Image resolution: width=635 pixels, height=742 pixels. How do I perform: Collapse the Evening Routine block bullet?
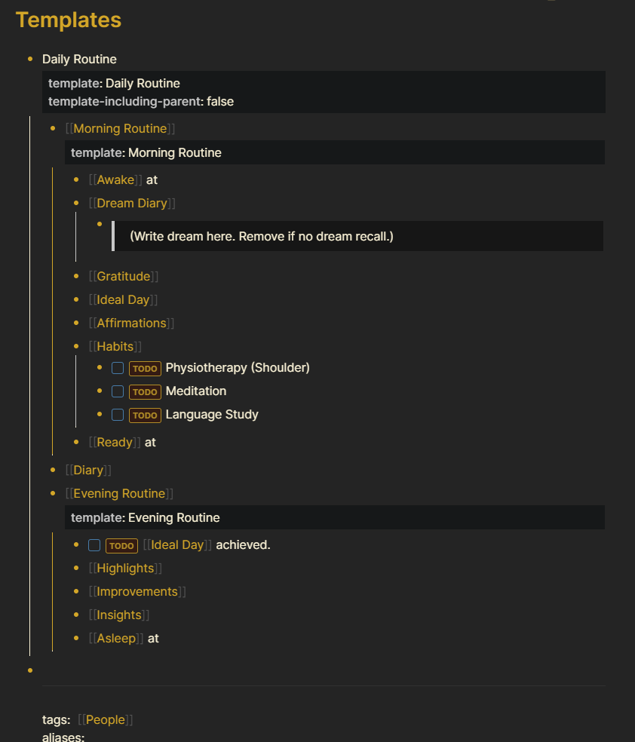53,493
